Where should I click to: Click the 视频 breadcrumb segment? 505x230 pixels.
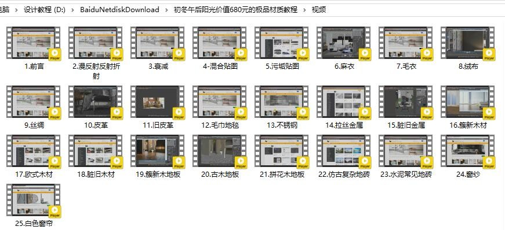tap(319, 10)
